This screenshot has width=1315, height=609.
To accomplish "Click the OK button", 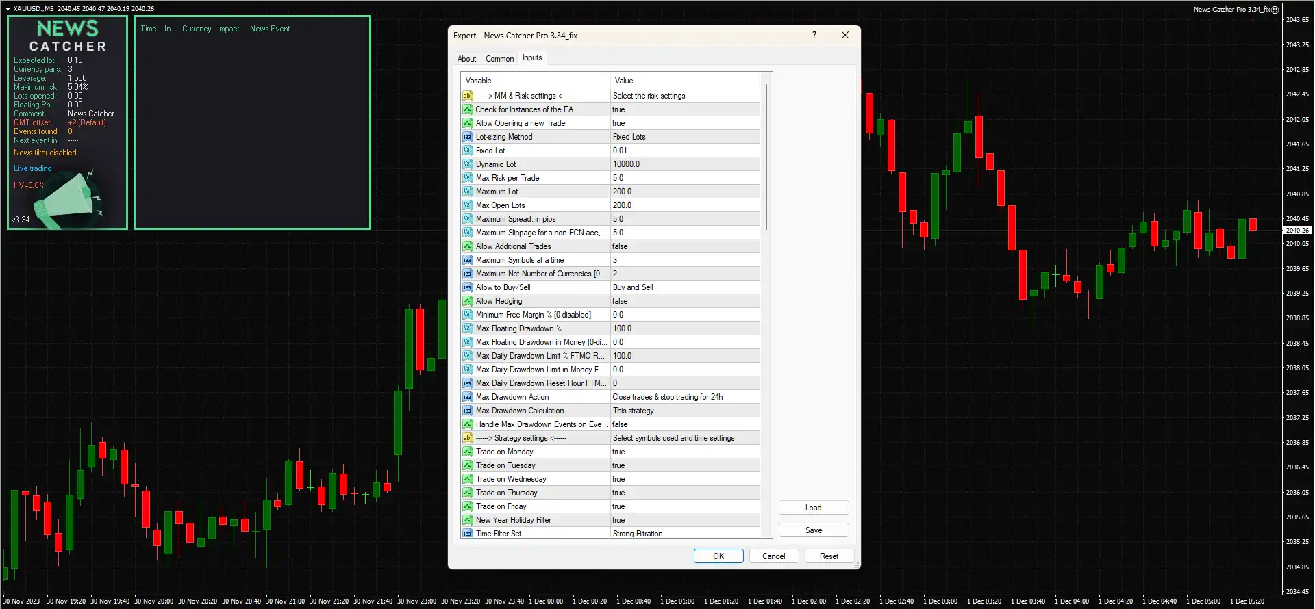I will coord(718,556).
